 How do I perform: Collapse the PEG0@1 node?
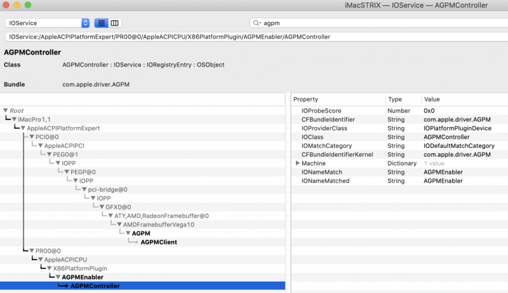[50, 154]
